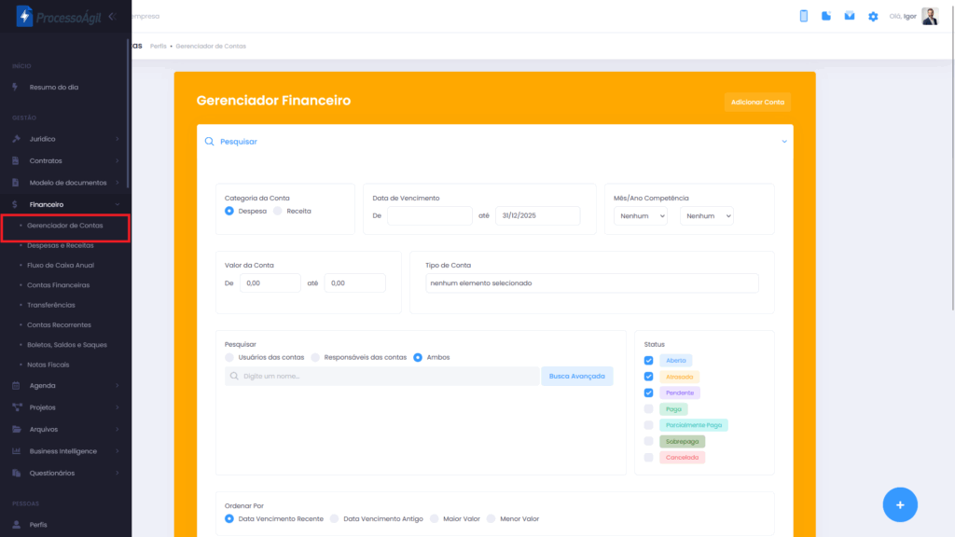Image resolution: width=955 pixels, height=537 pixels.
Task: Click the mobile phone icon in header
Action: point(804,16)
